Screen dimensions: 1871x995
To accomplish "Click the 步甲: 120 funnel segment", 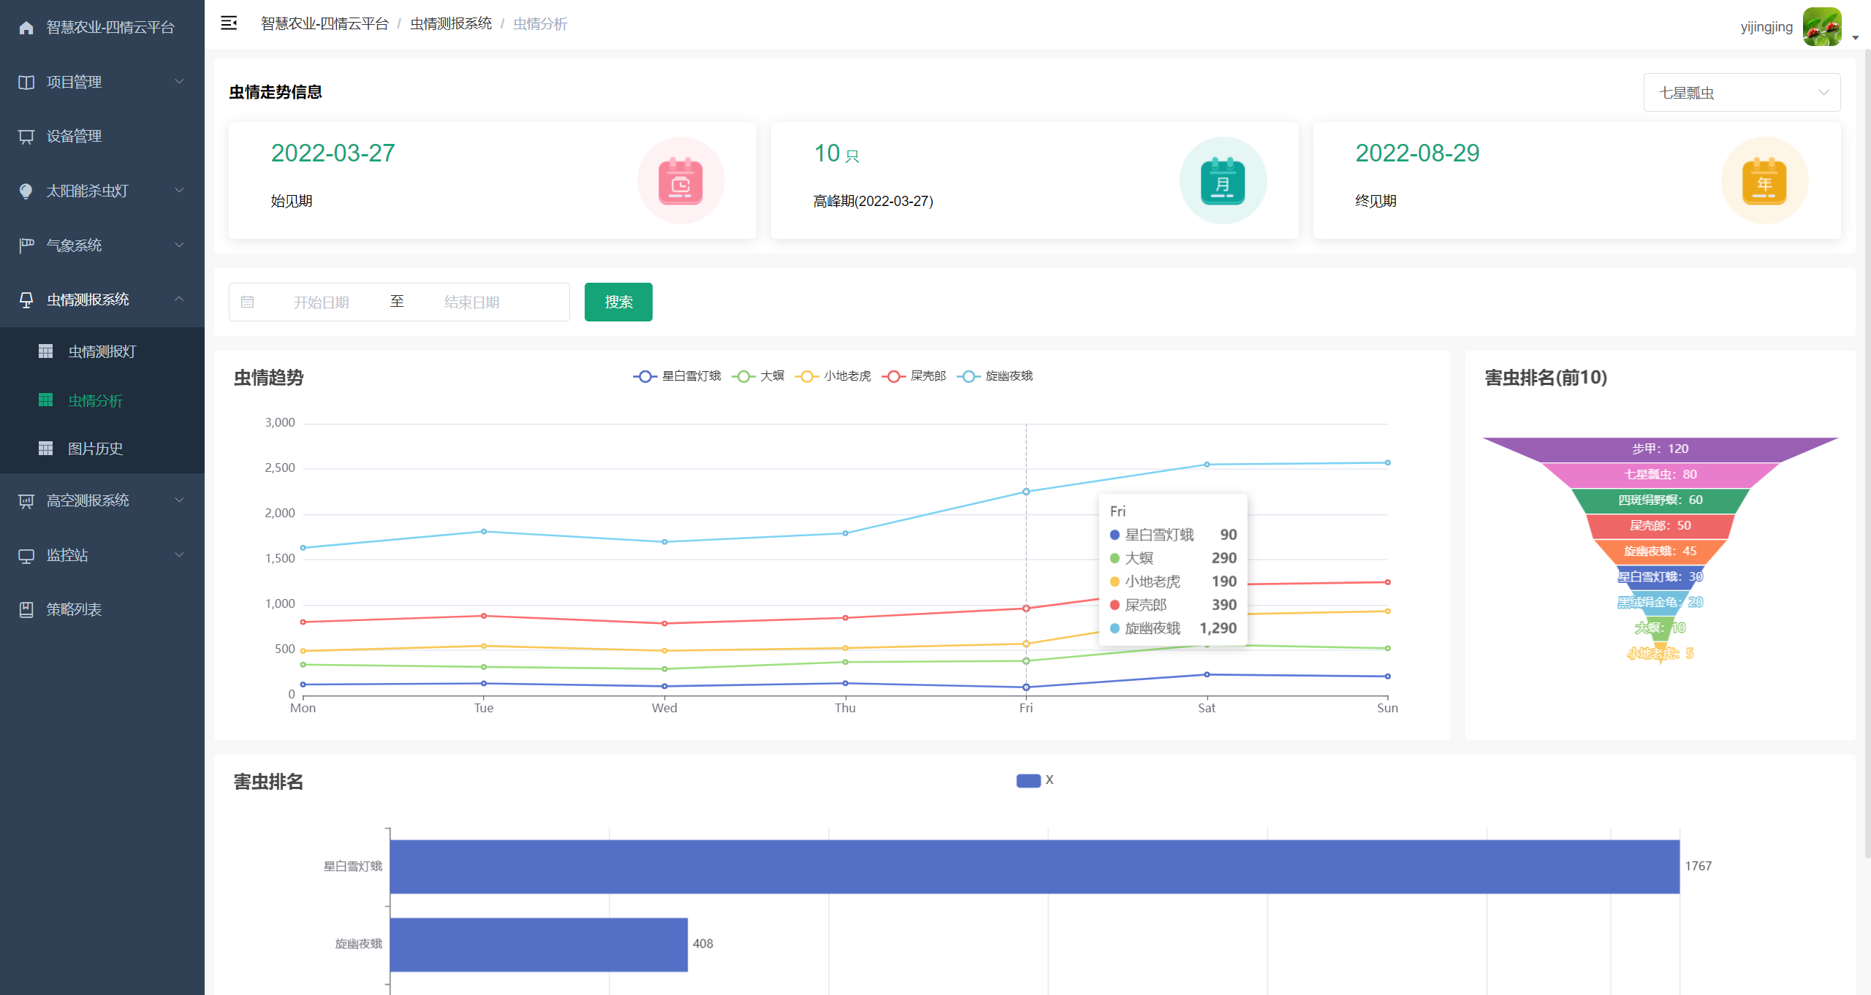I will click(x=1660, y=449).
